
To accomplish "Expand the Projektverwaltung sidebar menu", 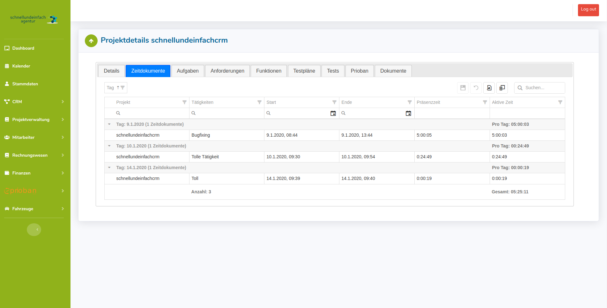I will click(34, 119).
